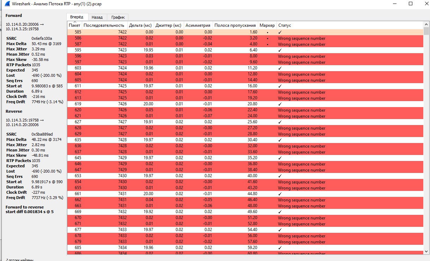Click delta value 19.91 in row 627

pyautogui.click(x=148, y=122)
